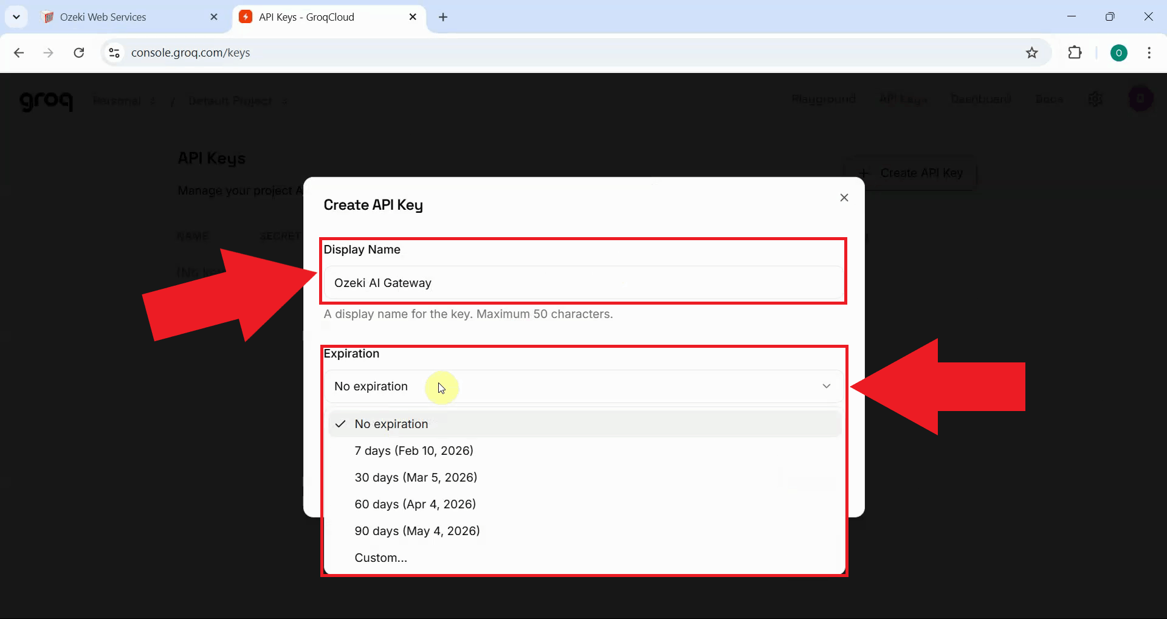Screen dimensions: 1167x619
Task: Choose the 90 days expiration option
Action: point(417,530)
